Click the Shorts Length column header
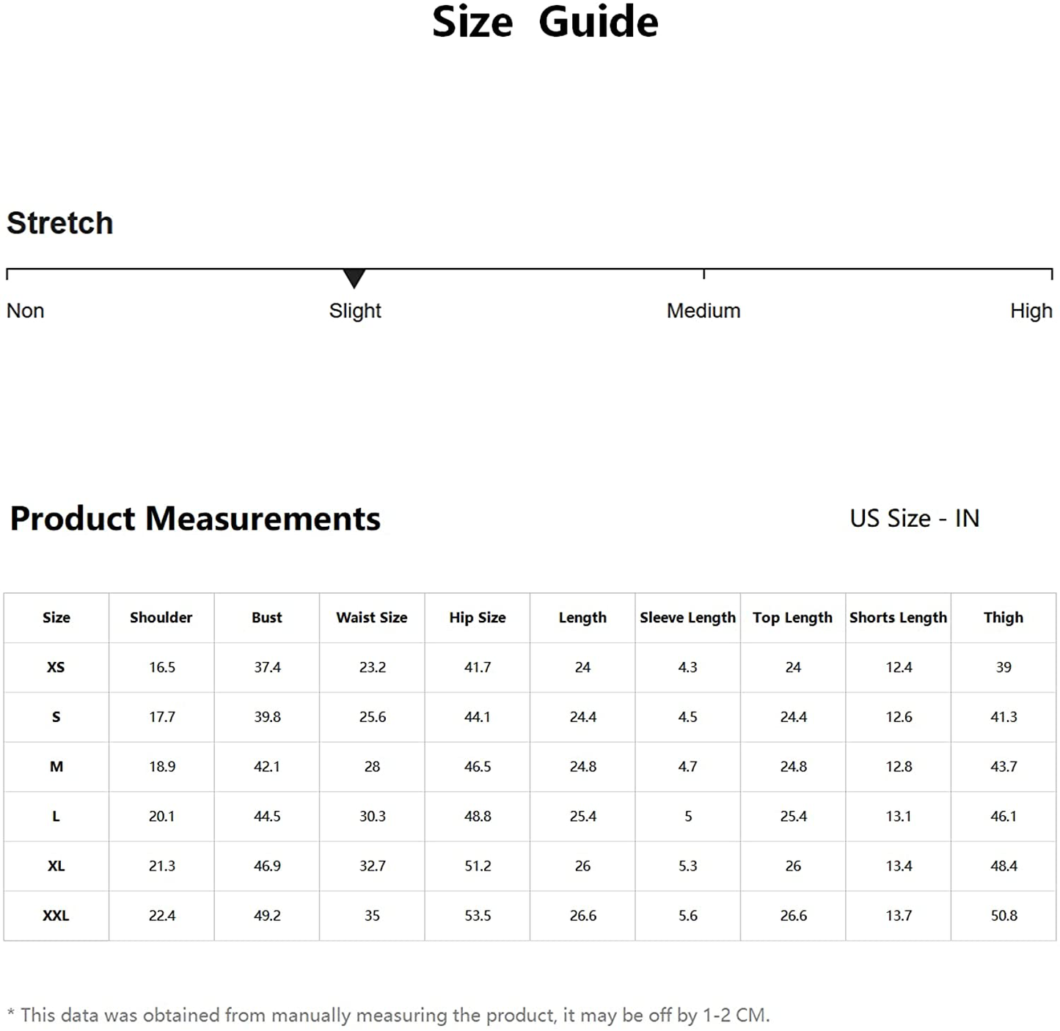Image resolution: width=1060 pixels, height=1031 pixels. 898,618
